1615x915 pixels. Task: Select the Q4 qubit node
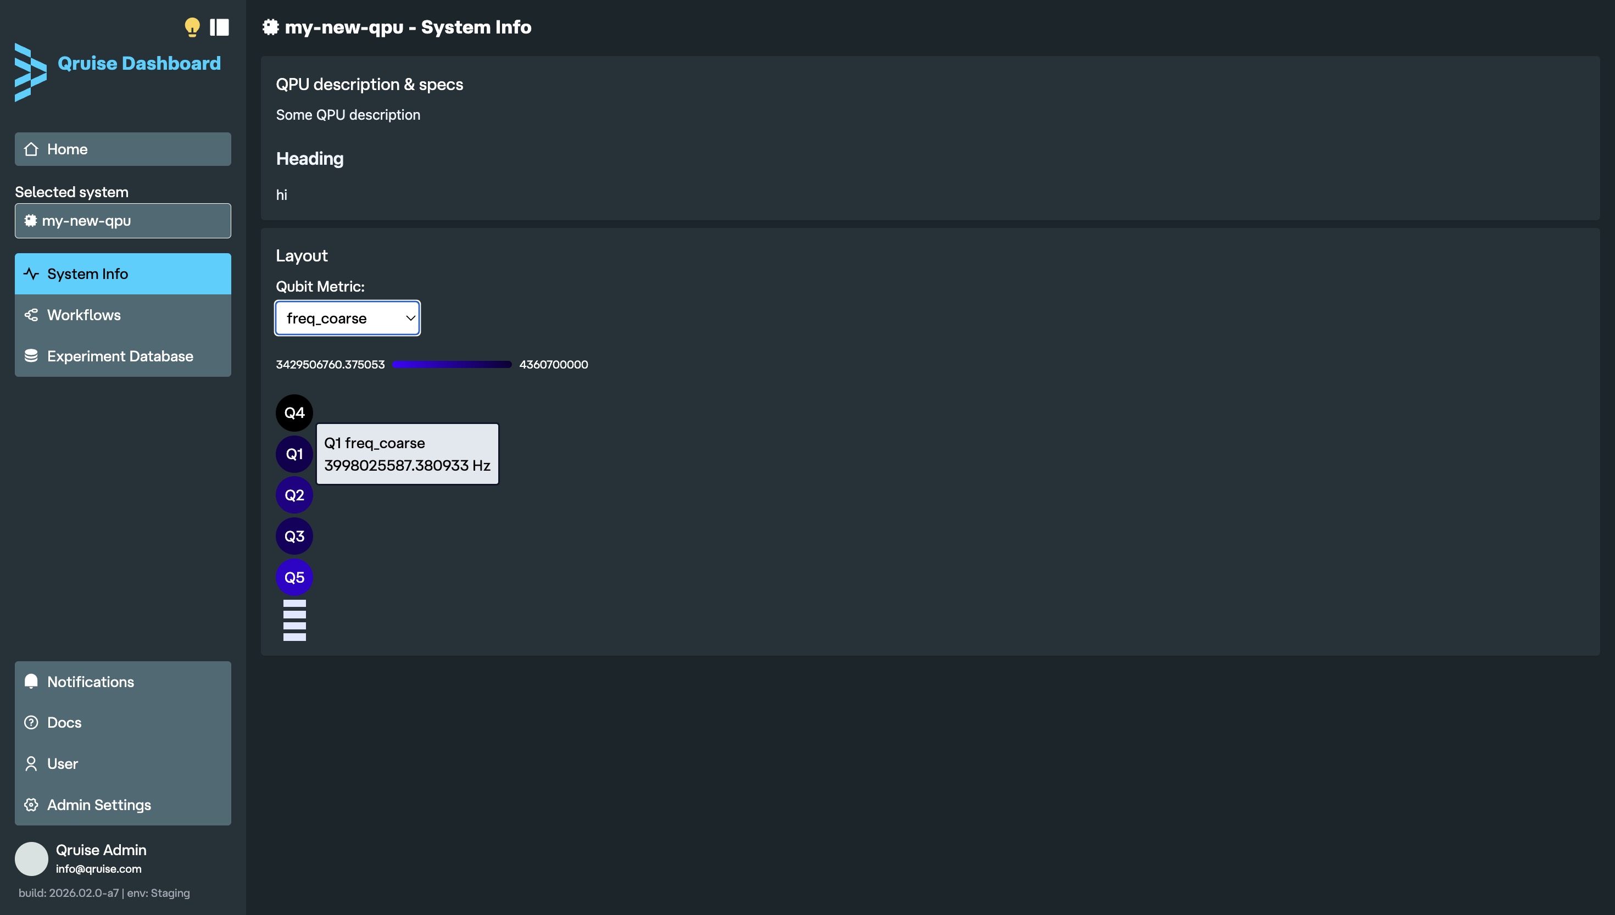[294, 413]
